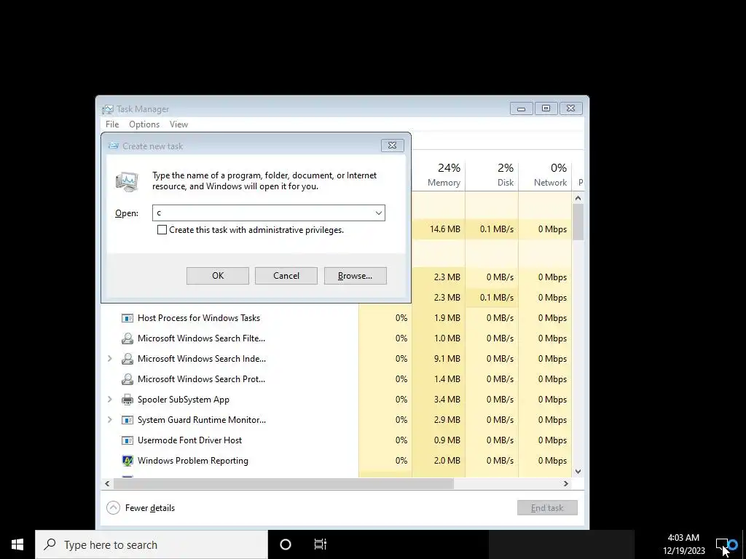Open the File menu
This screenshot has height=559, width=746.
112,124
